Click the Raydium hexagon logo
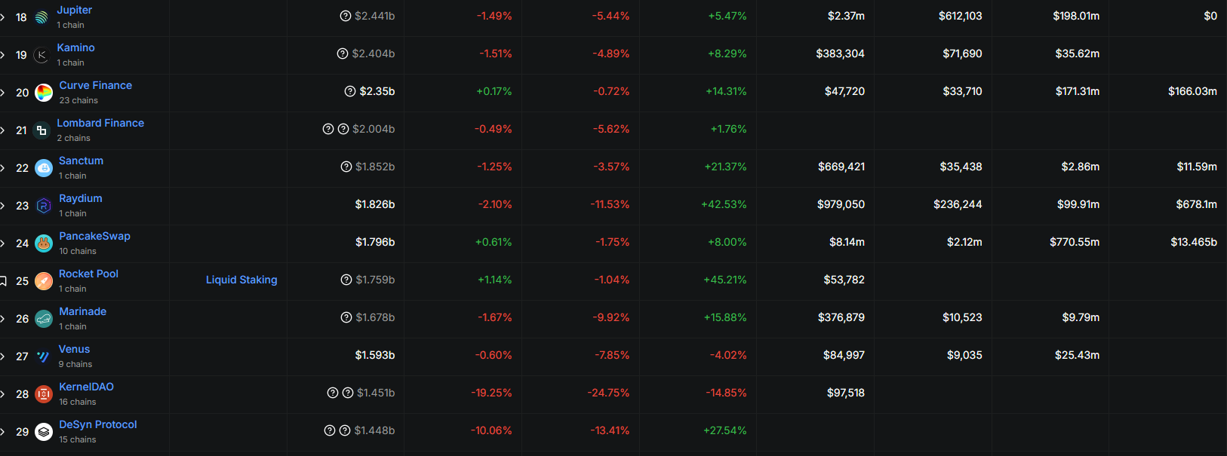Screen dimensions: 1227x456 click(x=44, y=206)
